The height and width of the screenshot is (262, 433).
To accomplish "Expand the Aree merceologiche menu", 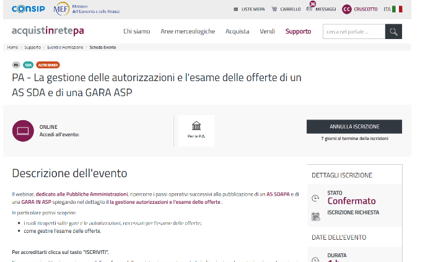I will click(x=188, y=32).
